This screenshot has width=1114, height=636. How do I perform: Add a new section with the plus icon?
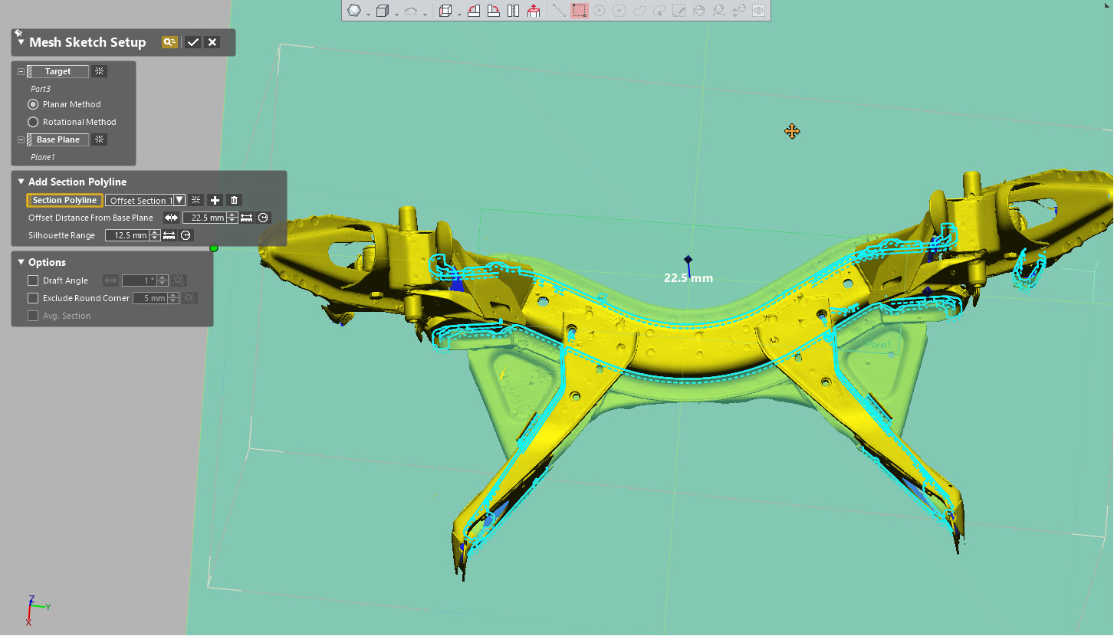[215, 200]
